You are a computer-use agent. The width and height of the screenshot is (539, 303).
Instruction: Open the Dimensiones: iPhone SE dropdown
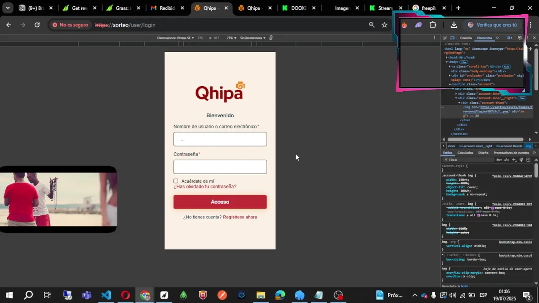[176, 38]
